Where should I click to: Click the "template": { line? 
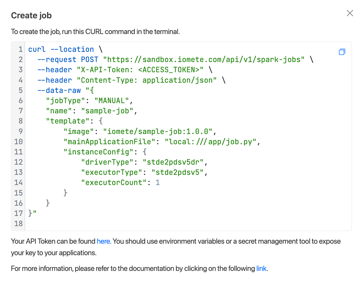[x=74, y=121]
